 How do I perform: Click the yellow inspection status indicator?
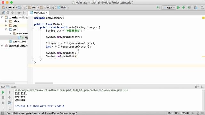203,18
